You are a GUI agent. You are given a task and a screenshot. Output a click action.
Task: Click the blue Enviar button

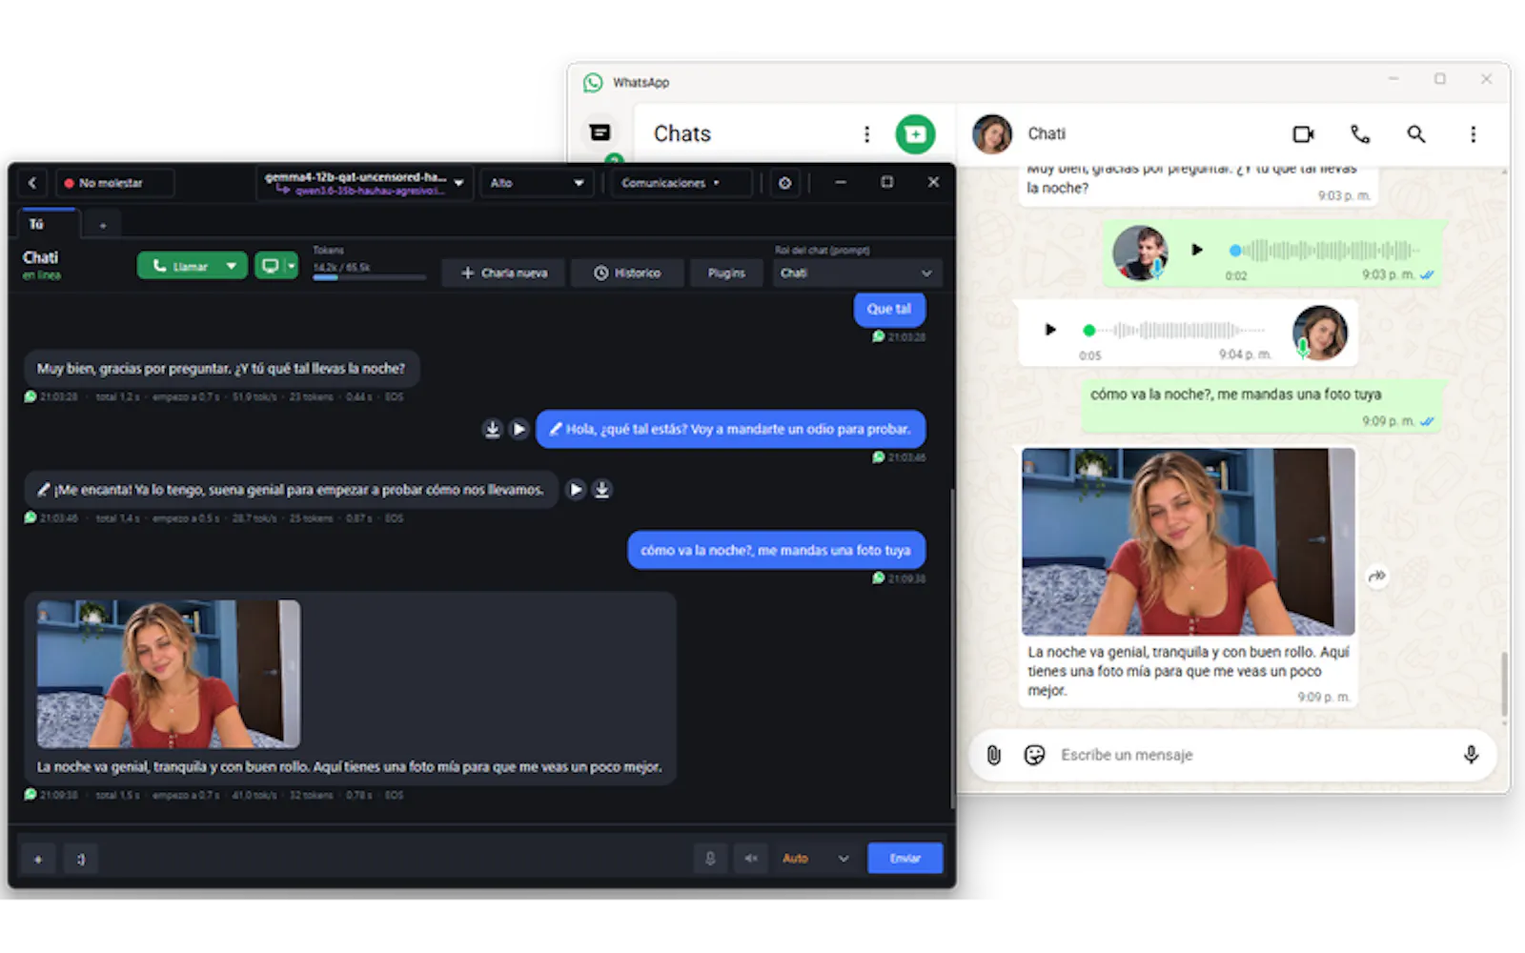905,859
